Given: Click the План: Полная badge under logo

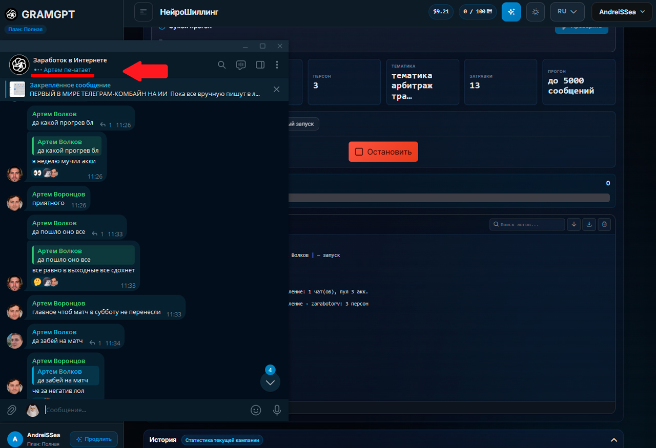Looking at the screenshot, I should click(x=26, y=29).
